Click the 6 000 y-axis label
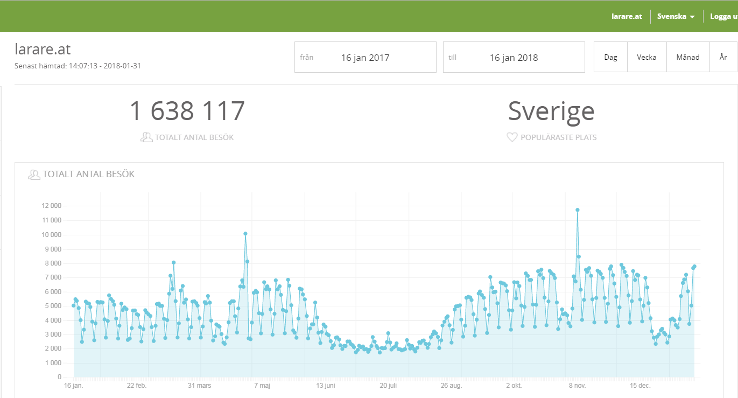 53,292
